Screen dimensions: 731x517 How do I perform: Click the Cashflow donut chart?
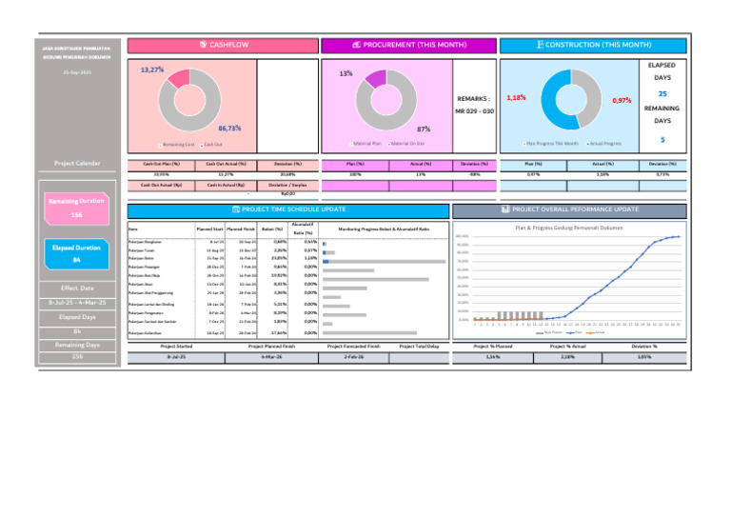pyautogui.click(x=189, y=100)
